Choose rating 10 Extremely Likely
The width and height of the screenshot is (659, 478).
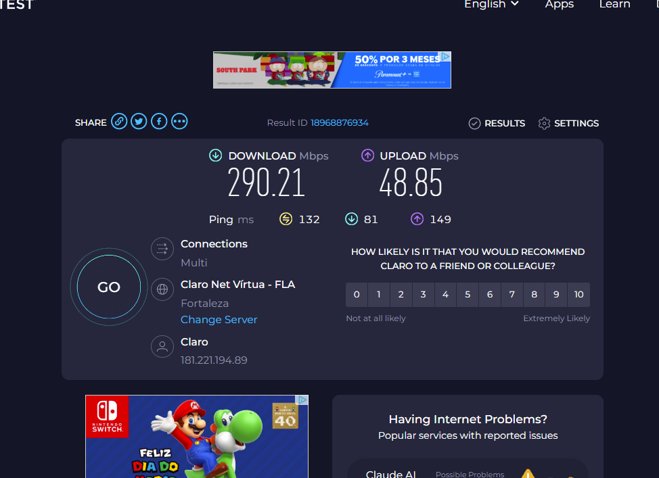(578, 295)
